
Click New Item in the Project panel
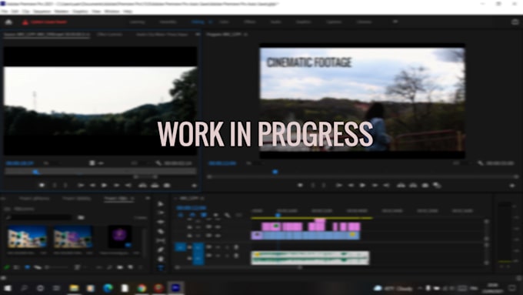[131, 267]
